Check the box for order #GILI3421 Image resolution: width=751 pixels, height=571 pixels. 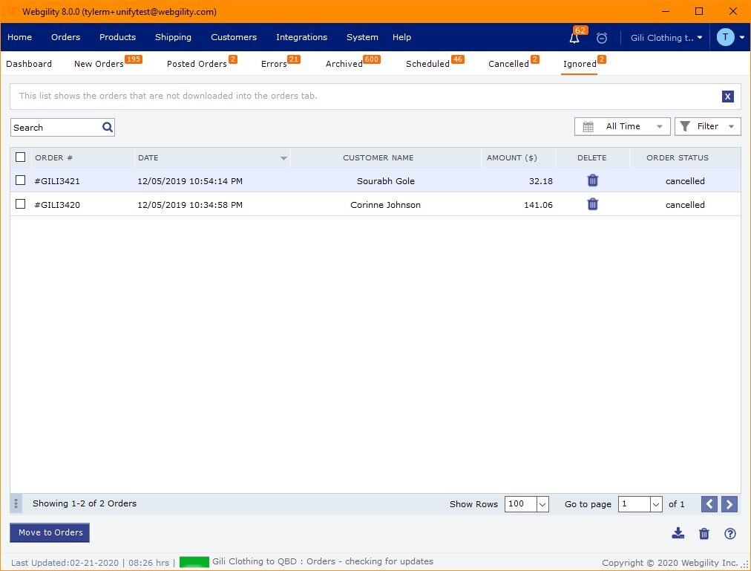pyautogui.click(x=20, y=180)
